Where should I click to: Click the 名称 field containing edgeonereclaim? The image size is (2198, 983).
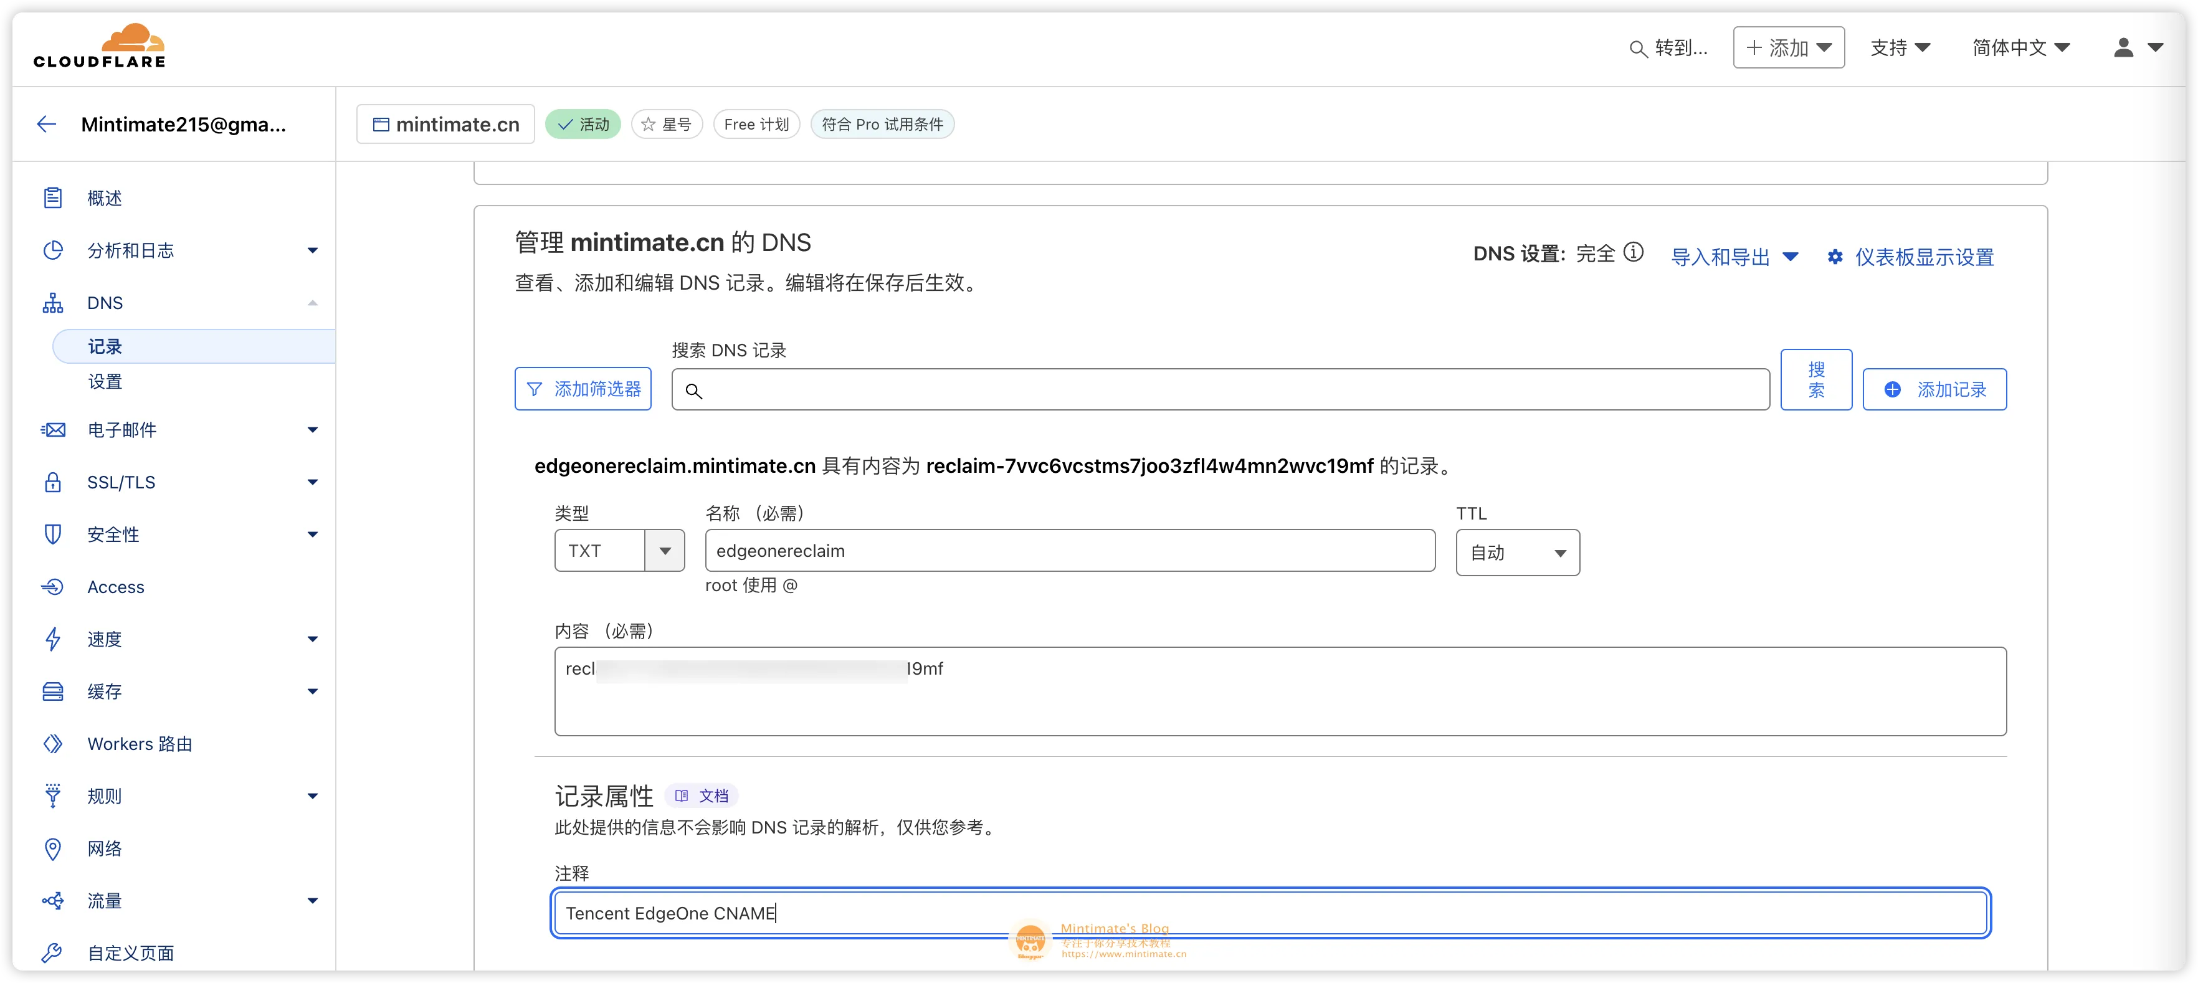pos(1070,551)
